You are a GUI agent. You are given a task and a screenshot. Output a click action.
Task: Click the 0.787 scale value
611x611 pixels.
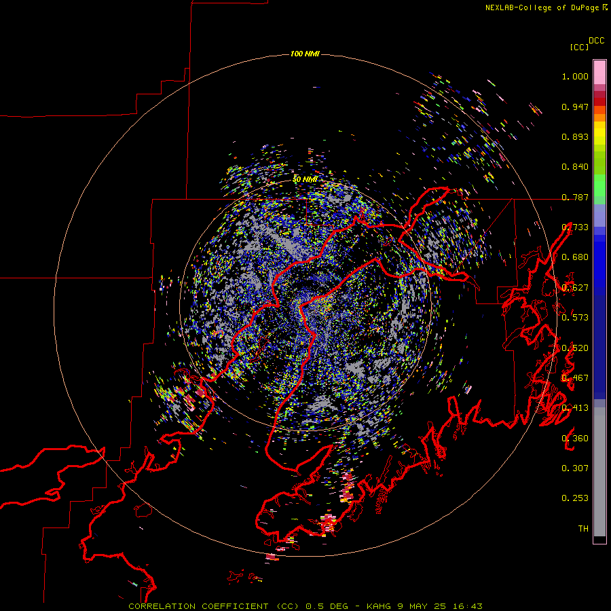pyautogui.click(x=575, y=197)
